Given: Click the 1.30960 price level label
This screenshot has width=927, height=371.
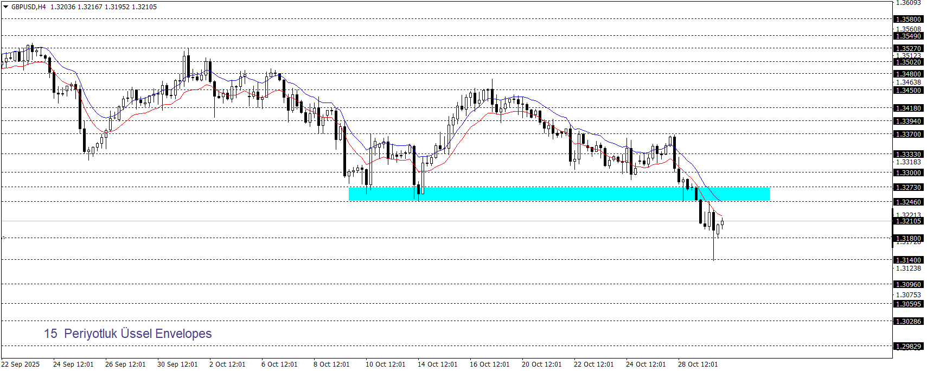Looking at the screenshot, I should click(x=908, y=285).
